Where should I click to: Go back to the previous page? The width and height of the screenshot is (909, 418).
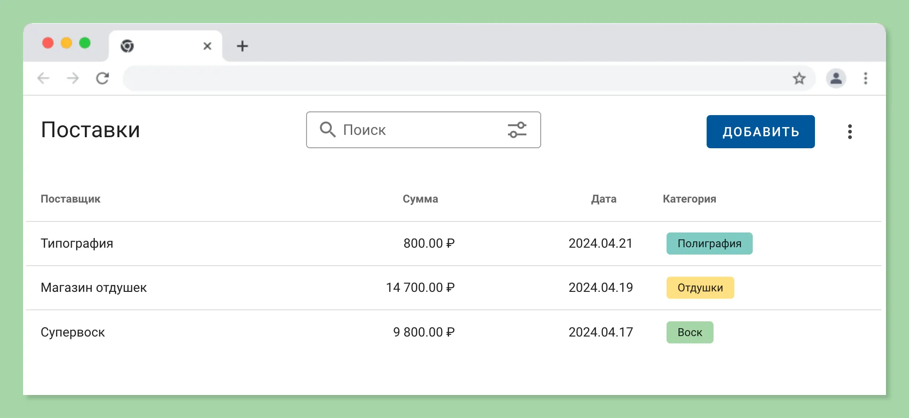[43, 78]
